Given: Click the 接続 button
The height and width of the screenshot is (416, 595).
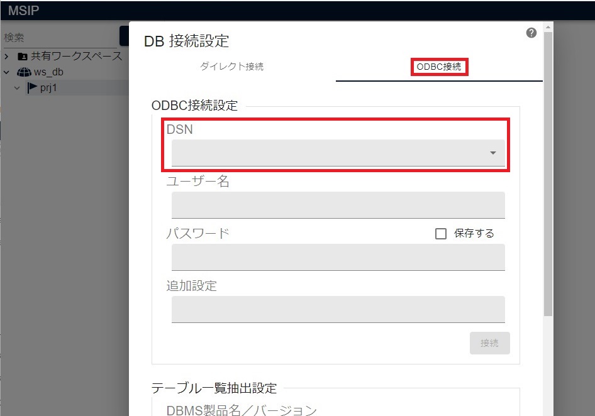Looking at the screenshot, I should point(489,343).
